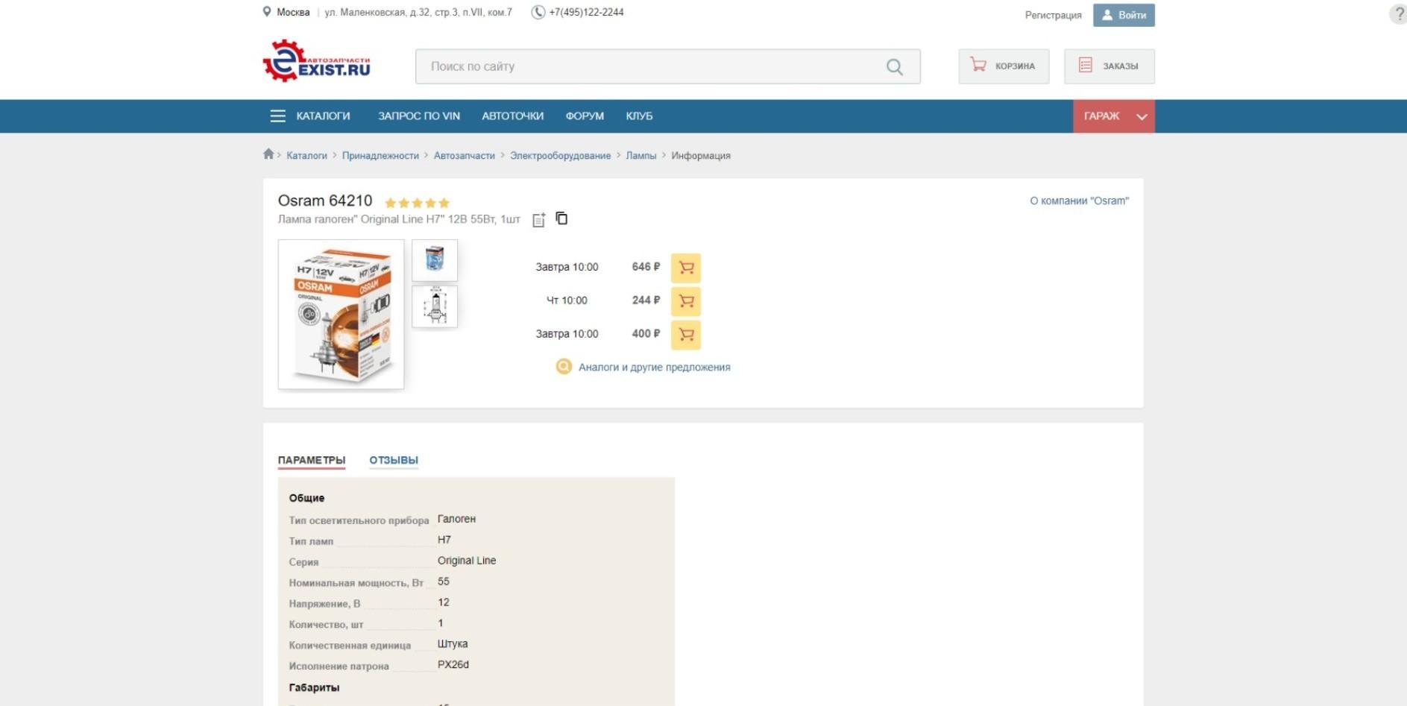Viewport: 1407px width, 706px height.
Task: Open the Автоточки menu item
Action: coord(512,116)
